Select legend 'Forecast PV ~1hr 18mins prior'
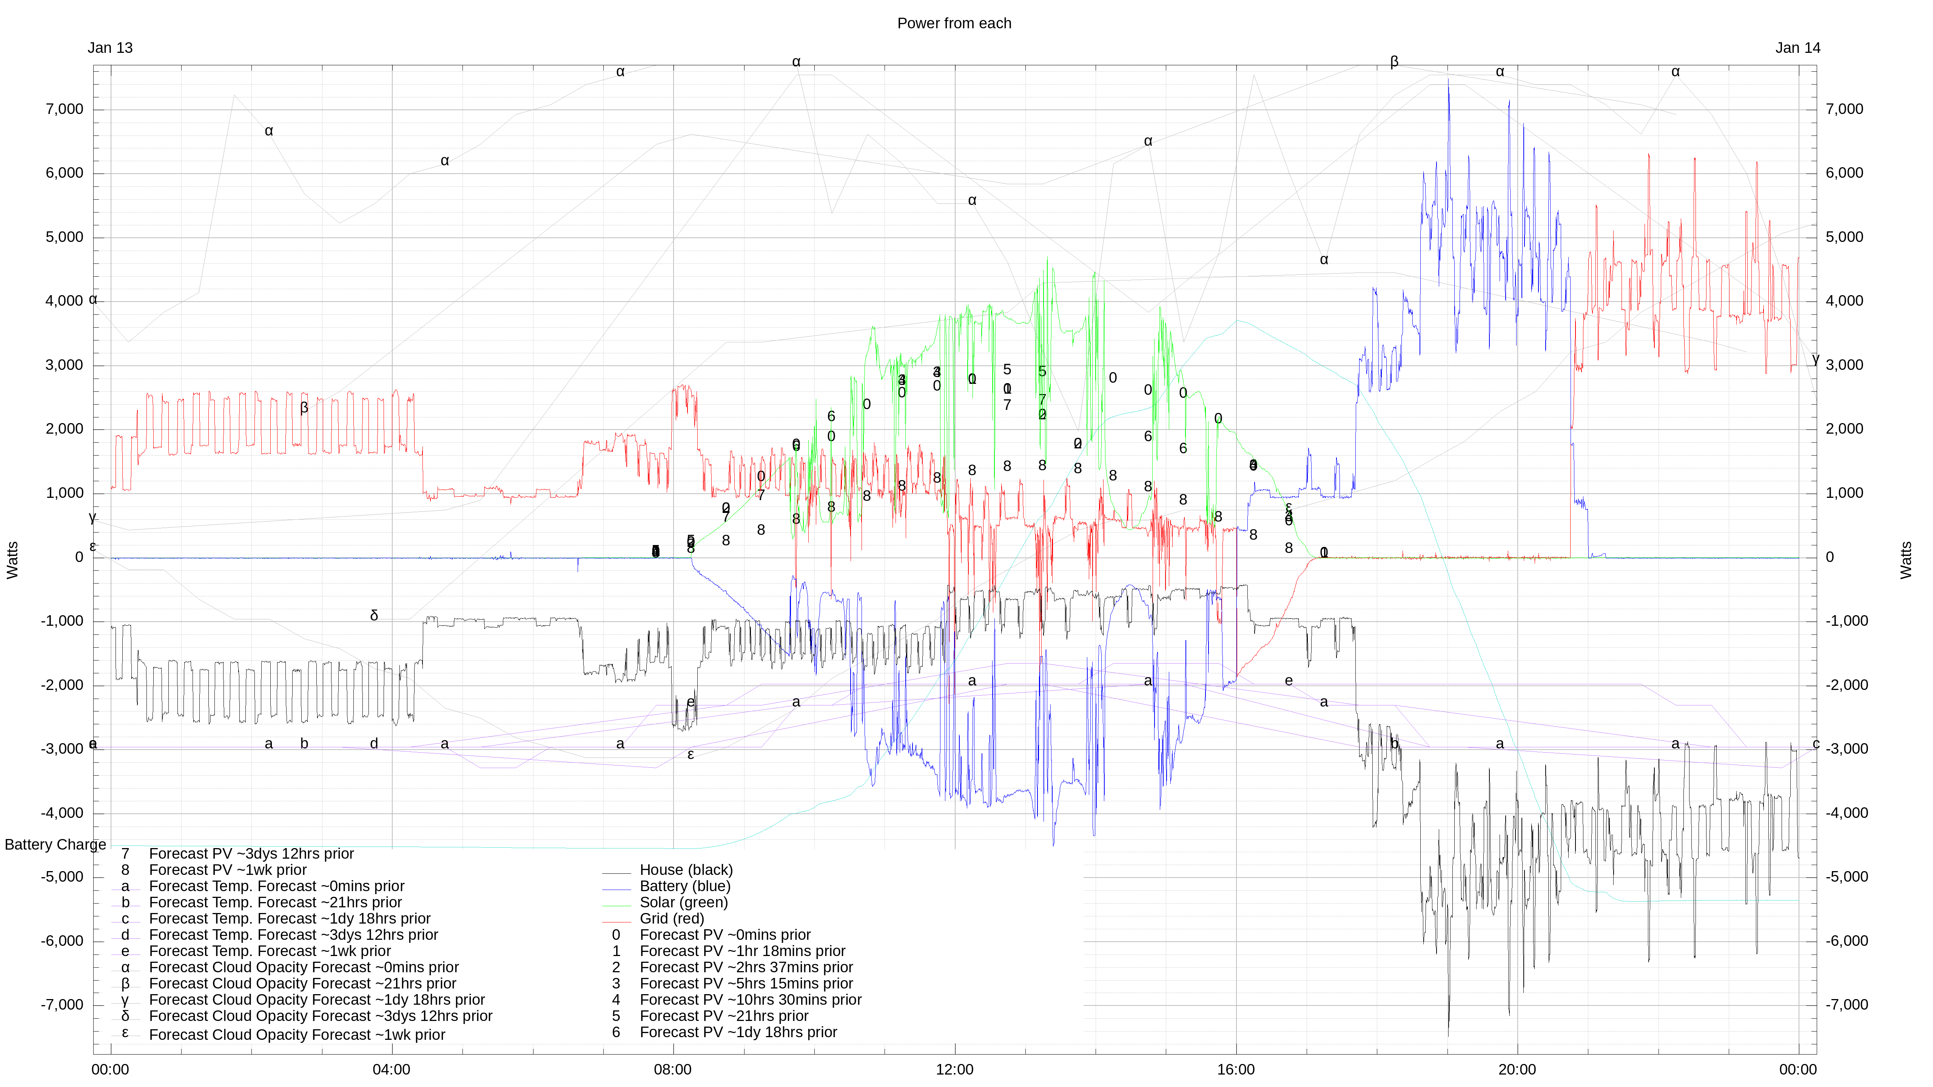This screenshot has height=1087, width=1933. [x=742, y=951]
